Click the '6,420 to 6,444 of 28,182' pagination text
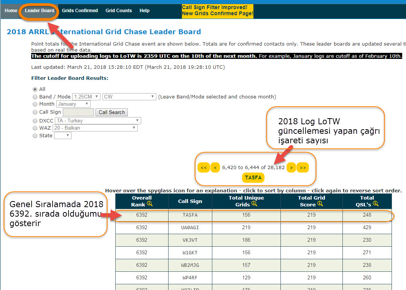The height and width of the screenshot is (290, 406). tap(253, 167)
